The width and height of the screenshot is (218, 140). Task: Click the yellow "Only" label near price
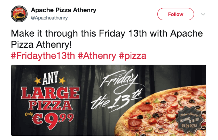[29, 114]
